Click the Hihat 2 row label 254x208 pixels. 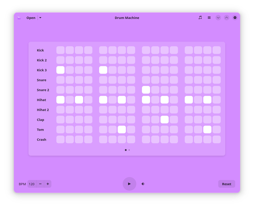point(43,110)
